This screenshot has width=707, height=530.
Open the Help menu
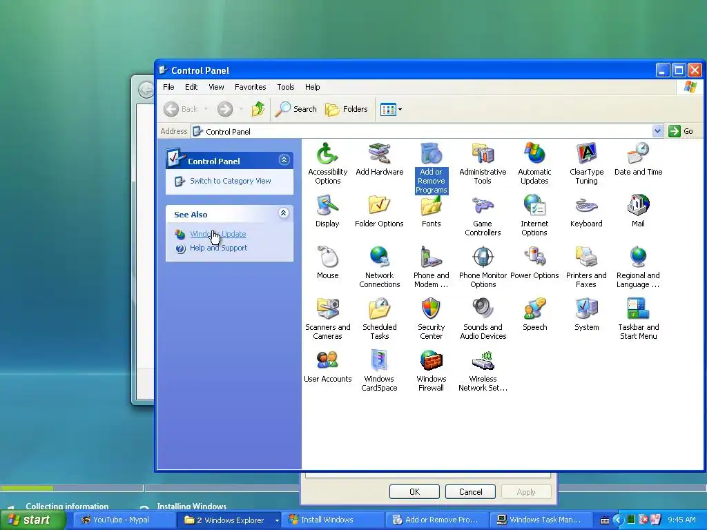coord(312,87)
